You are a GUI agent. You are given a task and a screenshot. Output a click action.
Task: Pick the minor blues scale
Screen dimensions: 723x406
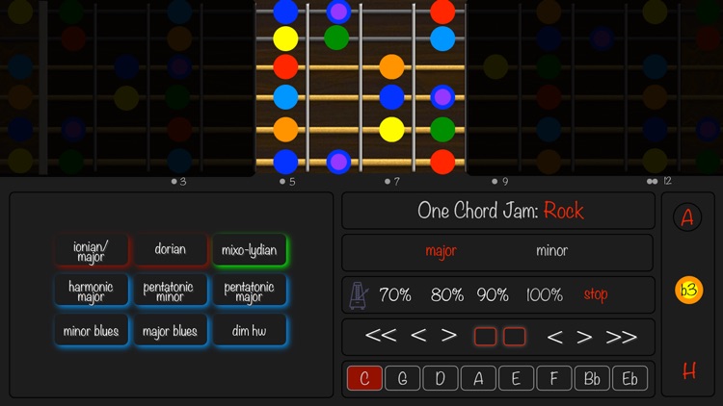point(91,331)
